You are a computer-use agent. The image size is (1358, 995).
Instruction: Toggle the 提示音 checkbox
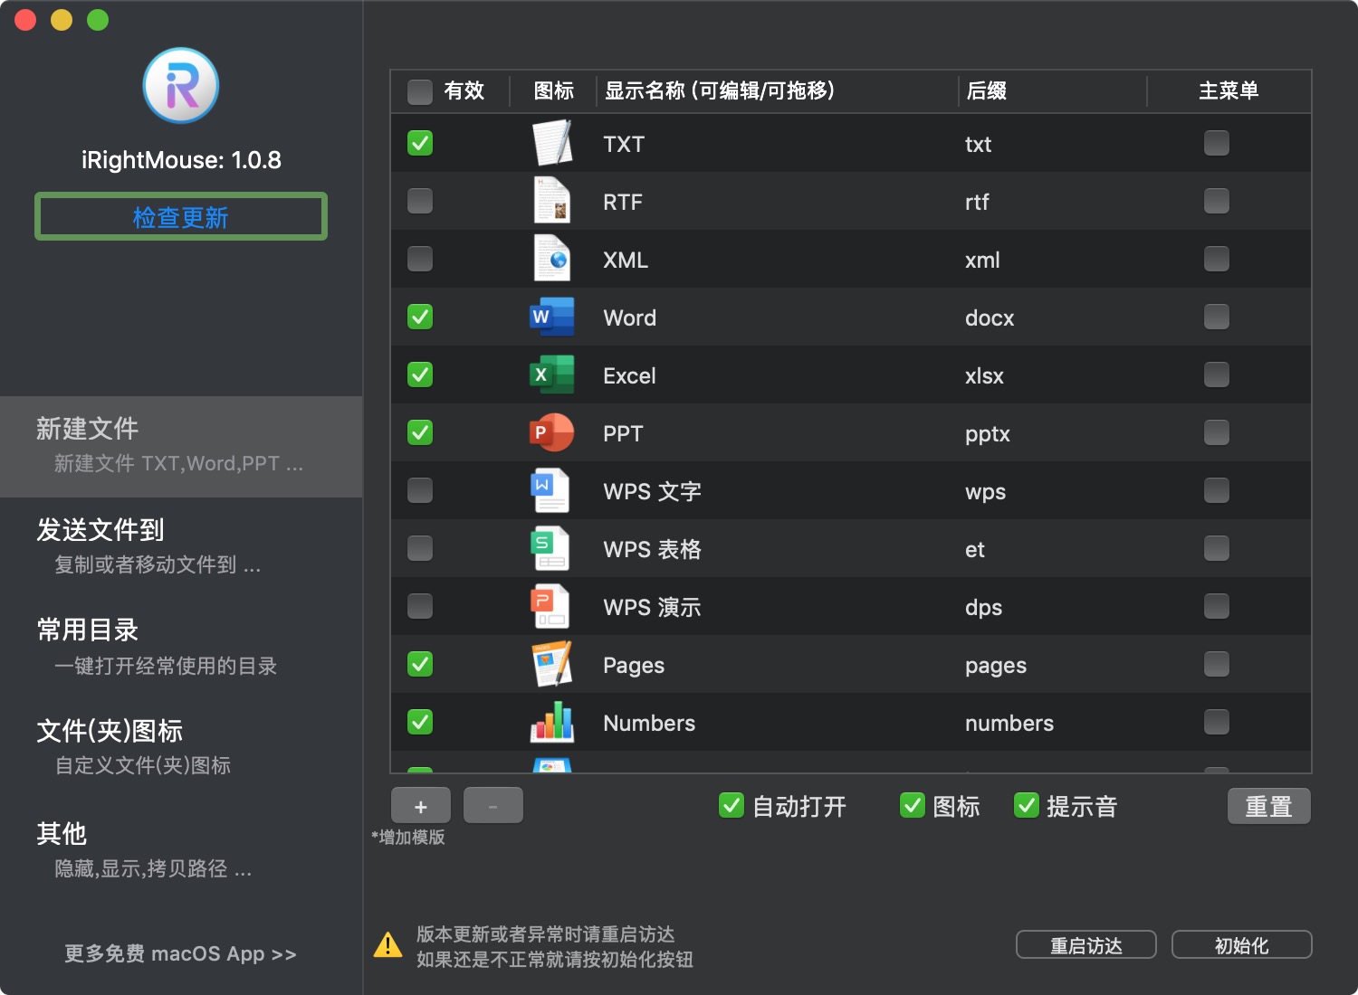coord(1027,805)
